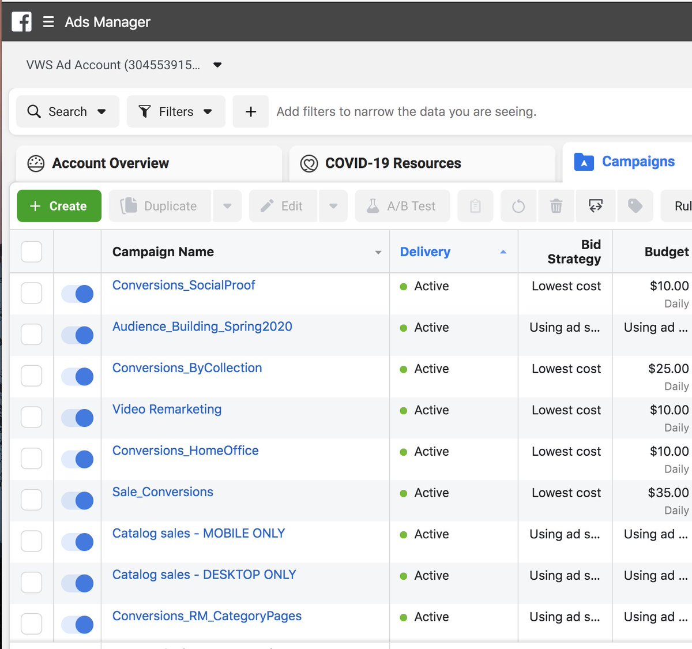692x649 pixels.
Task: Click $35.00 budget for Sale_Conversions
Action: click(668, 493)
